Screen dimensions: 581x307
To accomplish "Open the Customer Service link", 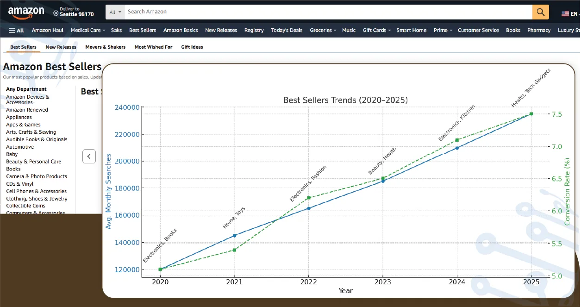I will (478, 30).
